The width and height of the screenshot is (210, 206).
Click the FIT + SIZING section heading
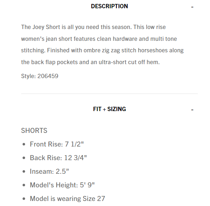109,109
